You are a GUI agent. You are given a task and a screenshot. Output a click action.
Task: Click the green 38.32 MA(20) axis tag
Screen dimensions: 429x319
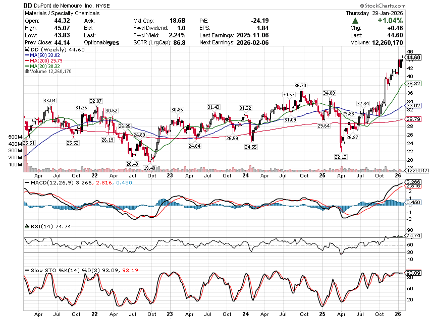(x=413, y=84)
